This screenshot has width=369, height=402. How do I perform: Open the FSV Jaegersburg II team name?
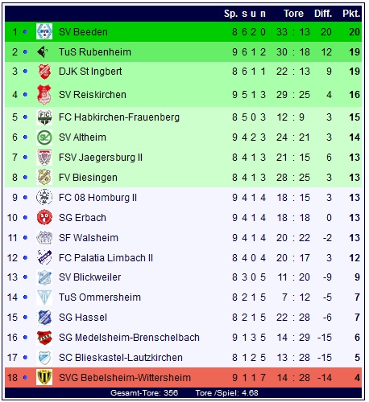(101, 158)
